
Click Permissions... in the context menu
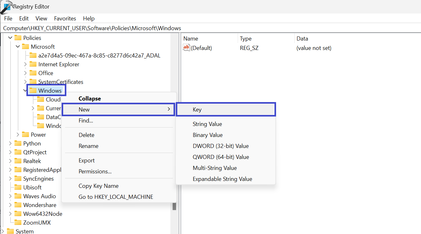(x=95, y=171)
